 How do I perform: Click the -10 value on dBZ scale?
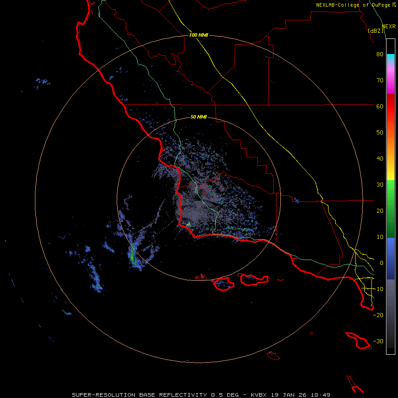coord(378,289)
